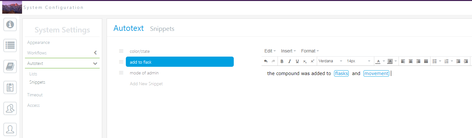472x138 pixels.
Task: Open the clipboard icon in left sidebar
Action: [x=10, y=87]
